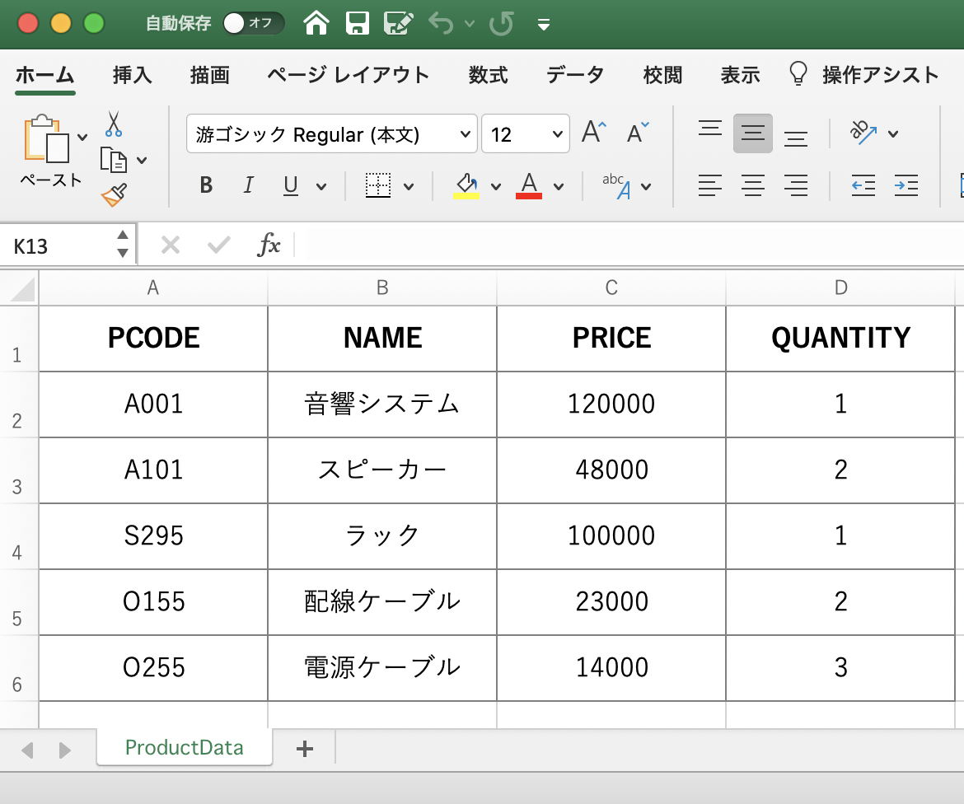Image resolution: width=964 pixels, height=804 pixels.
Task: Open the 表示 ribbon tab
Action: coord(740,75)
